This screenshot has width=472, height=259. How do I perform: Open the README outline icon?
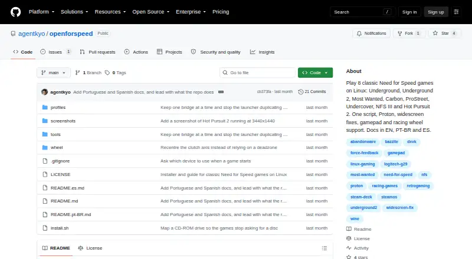point(324,248)
